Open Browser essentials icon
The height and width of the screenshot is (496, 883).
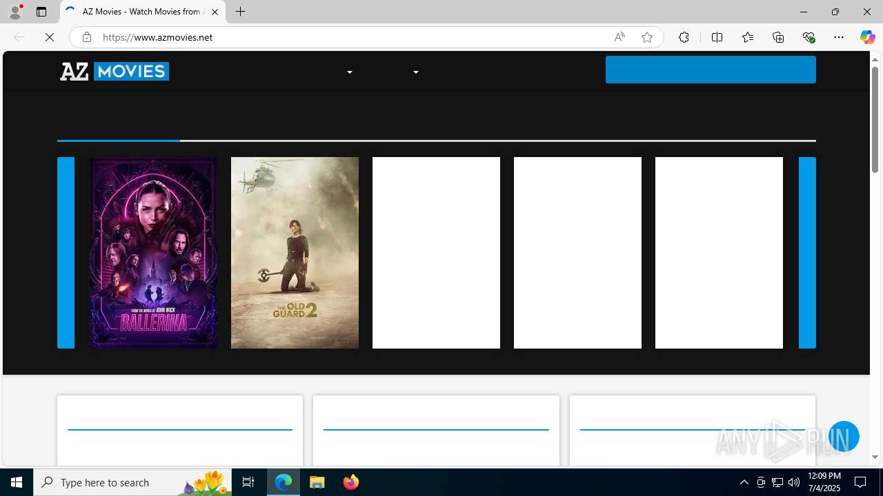808,37
